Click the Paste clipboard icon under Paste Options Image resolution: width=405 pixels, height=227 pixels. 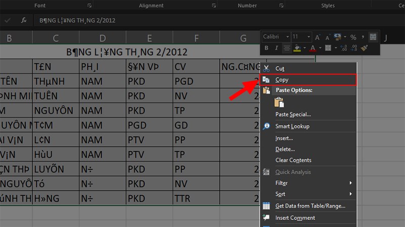pyautogui.click(x=279, y=102)
